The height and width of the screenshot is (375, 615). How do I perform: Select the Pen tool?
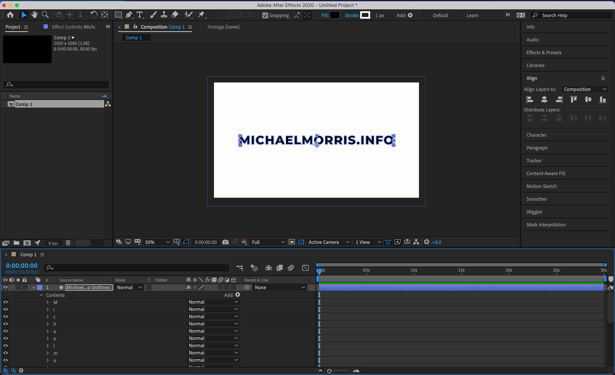point(129,15)
